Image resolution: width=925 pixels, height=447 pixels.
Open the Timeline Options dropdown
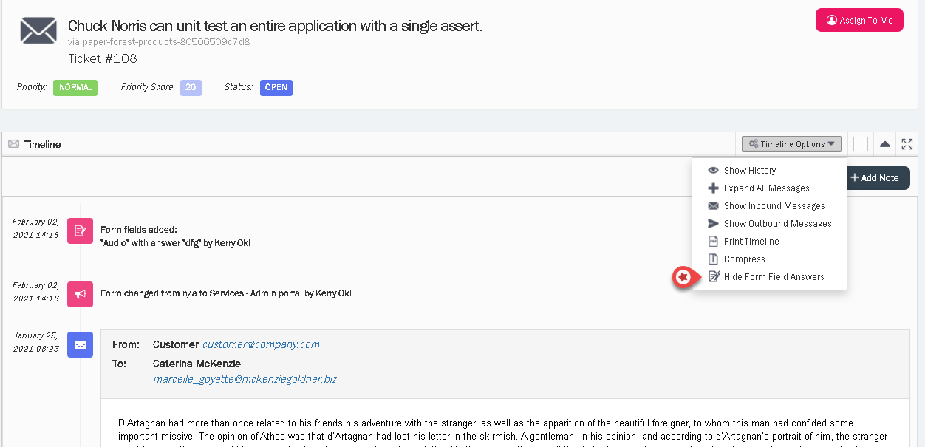coord(791,144)
